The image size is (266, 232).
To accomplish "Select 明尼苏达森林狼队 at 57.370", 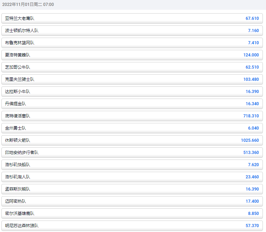I will pos(132,226).
